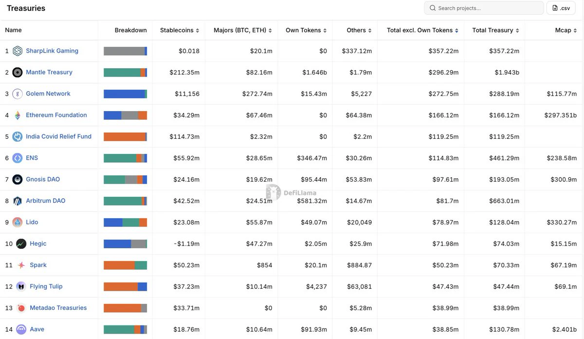Open the Metadao Treasuries project link
The image size is (584, 339).
pyautogui.click(x=58, y=308)
